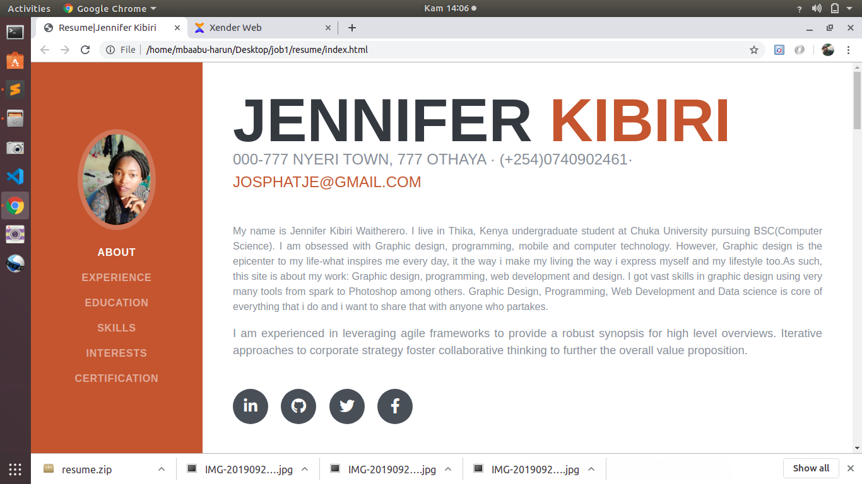Click the circular profile photo
This screenshot has height=484, width=862.
[x=117, y=180]
